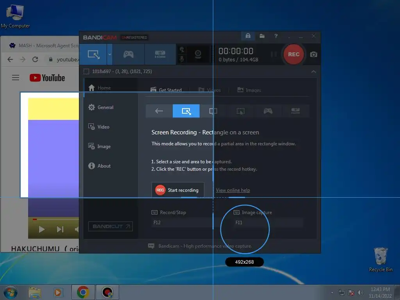400x300 pixels.
Task: Open My Computer desktop icon
Action: coord(15,16)
